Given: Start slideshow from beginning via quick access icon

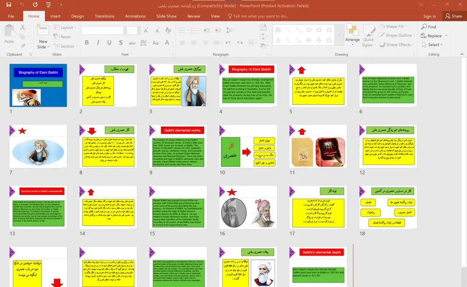Looking at the screenshot, I should [x=49, y=4].
